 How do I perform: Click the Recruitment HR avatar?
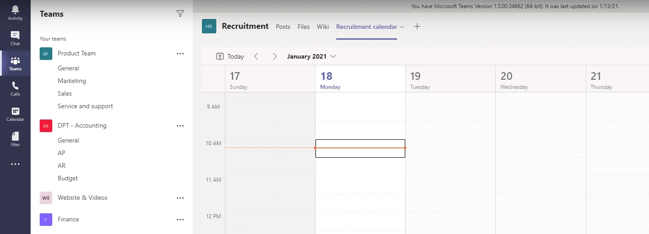(x=209, y=26)
